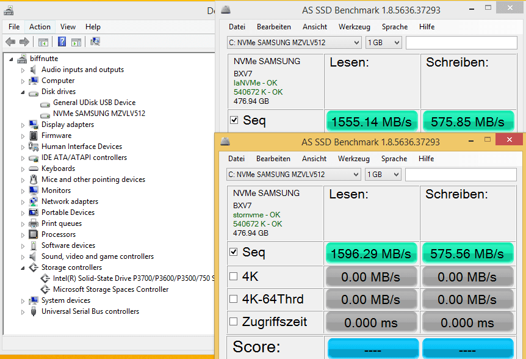This screenshot has height=359, width=526.
Task: Enable the 4K-64Thrd test checkbox
Action: (234, 299)
